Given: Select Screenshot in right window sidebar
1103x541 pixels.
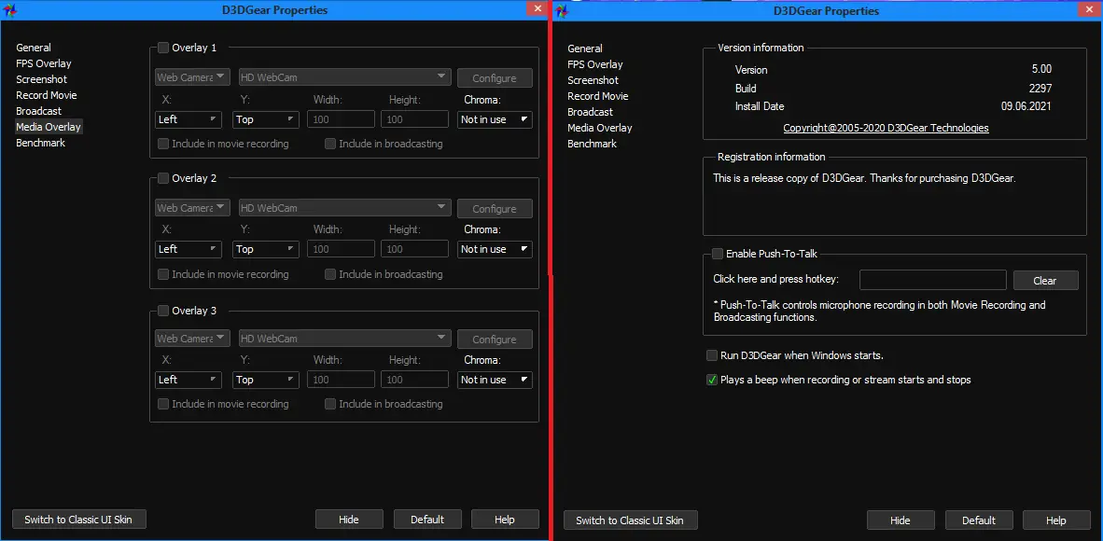Looking at the screenshot, I should coord(593,80).
